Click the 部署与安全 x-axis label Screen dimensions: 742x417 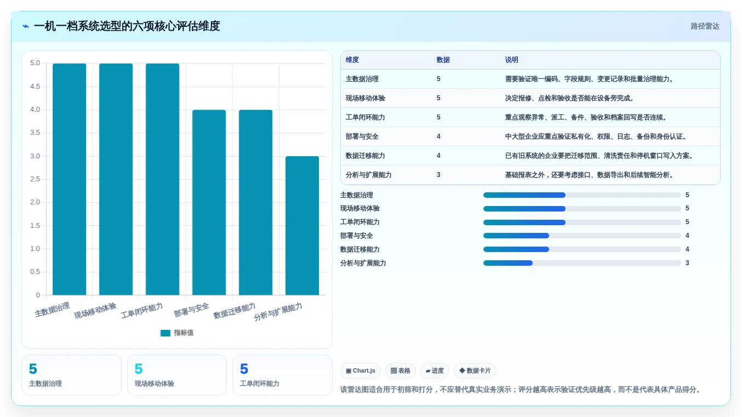pos(191,310)
